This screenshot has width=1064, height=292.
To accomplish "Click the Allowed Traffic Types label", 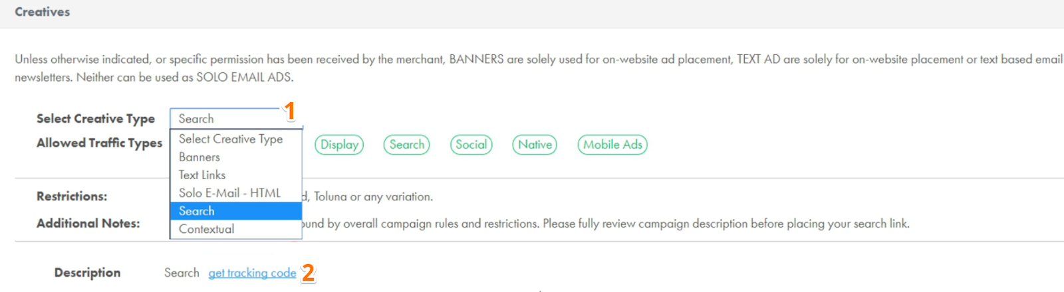I will click(x=99, y=143).
